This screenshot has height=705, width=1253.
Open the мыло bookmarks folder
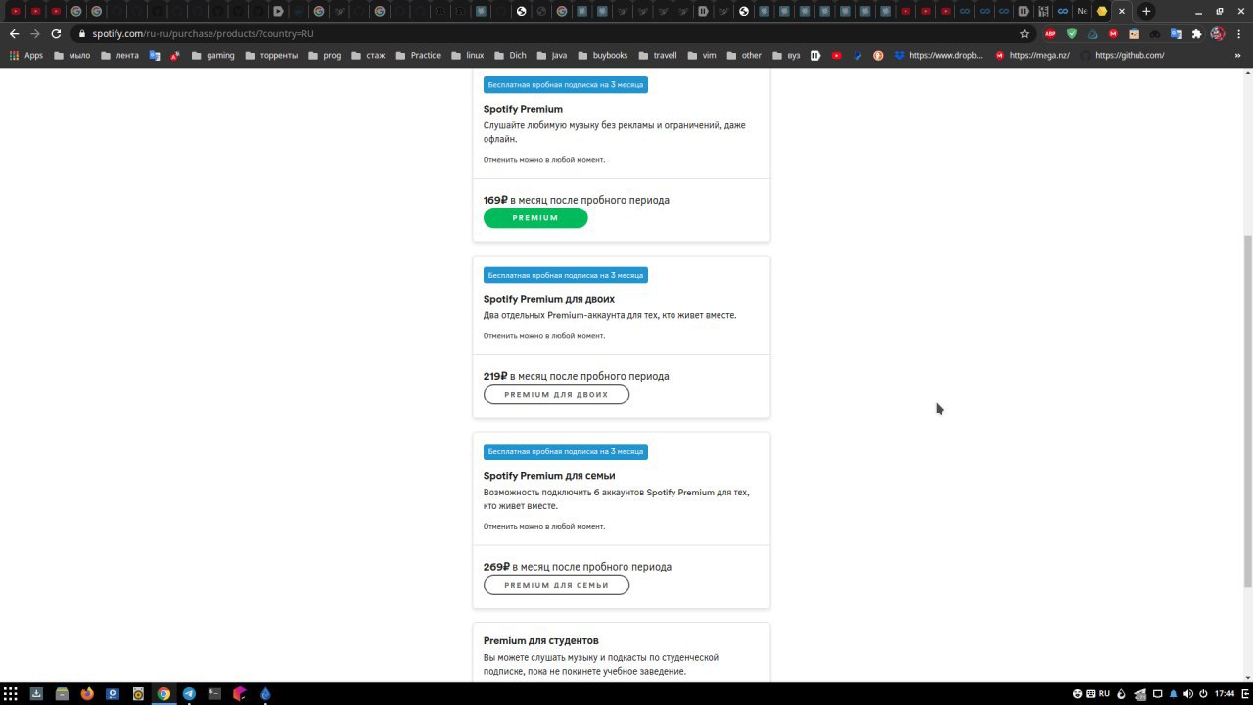click(72, 56)
